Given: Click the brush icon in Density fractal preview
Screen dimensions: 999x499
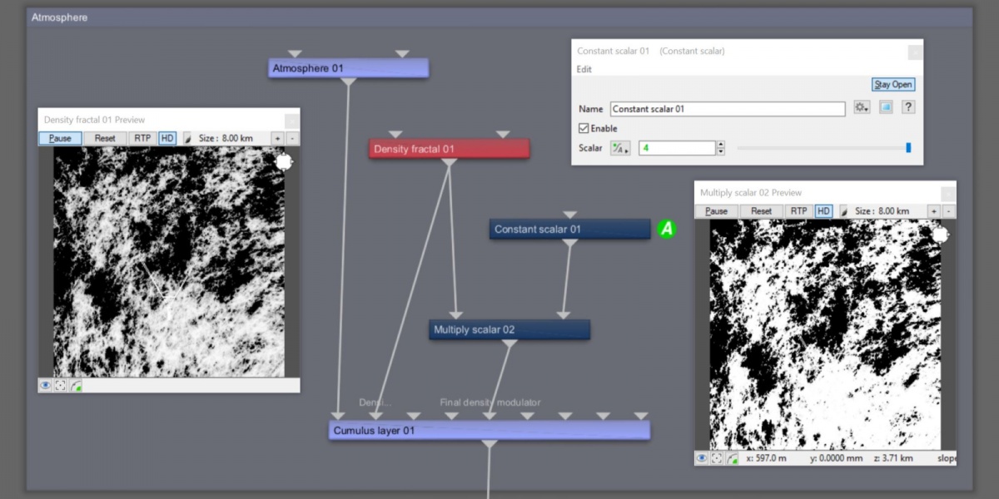Looking at the screenshot, I should coord(186,138).
